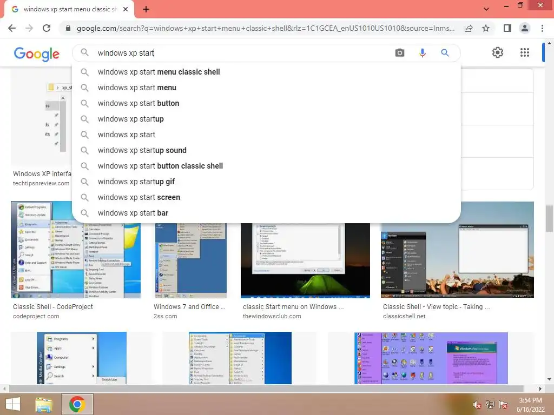Screen dimensions: 554x415
Task: Click the Chrome taskbar icon
Action: [77, 404]
